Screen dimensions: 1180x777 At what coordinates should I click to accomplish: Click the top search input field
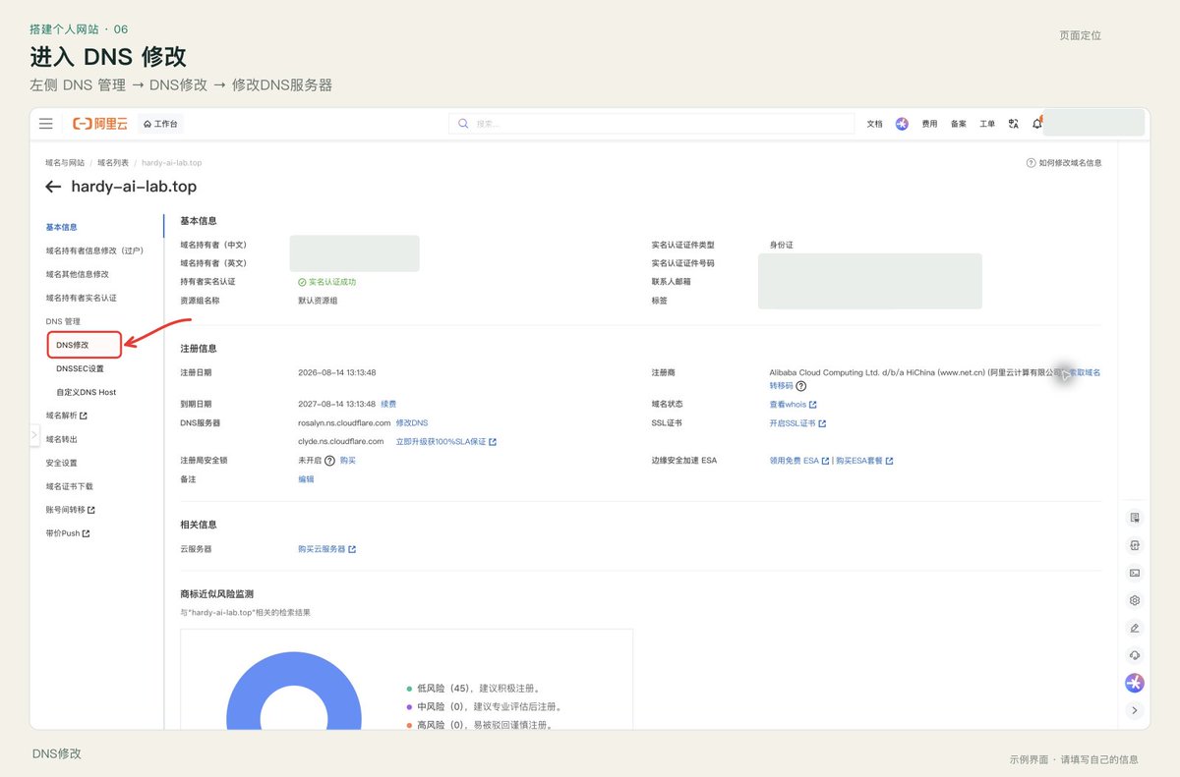[x=651, y=124]
